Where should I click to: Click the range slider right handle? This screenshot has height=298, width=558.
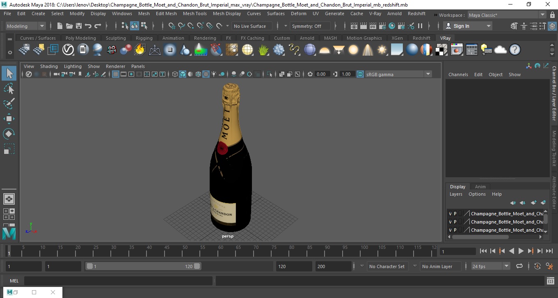pos(197,266)
